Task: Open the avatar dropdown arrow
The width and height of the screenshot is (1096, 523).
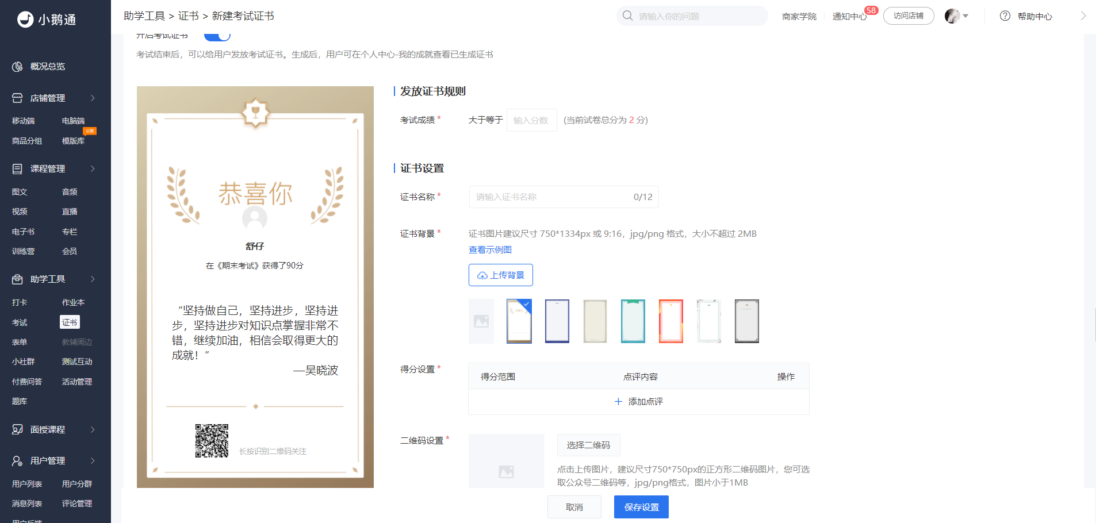Action: coord(965,16)
